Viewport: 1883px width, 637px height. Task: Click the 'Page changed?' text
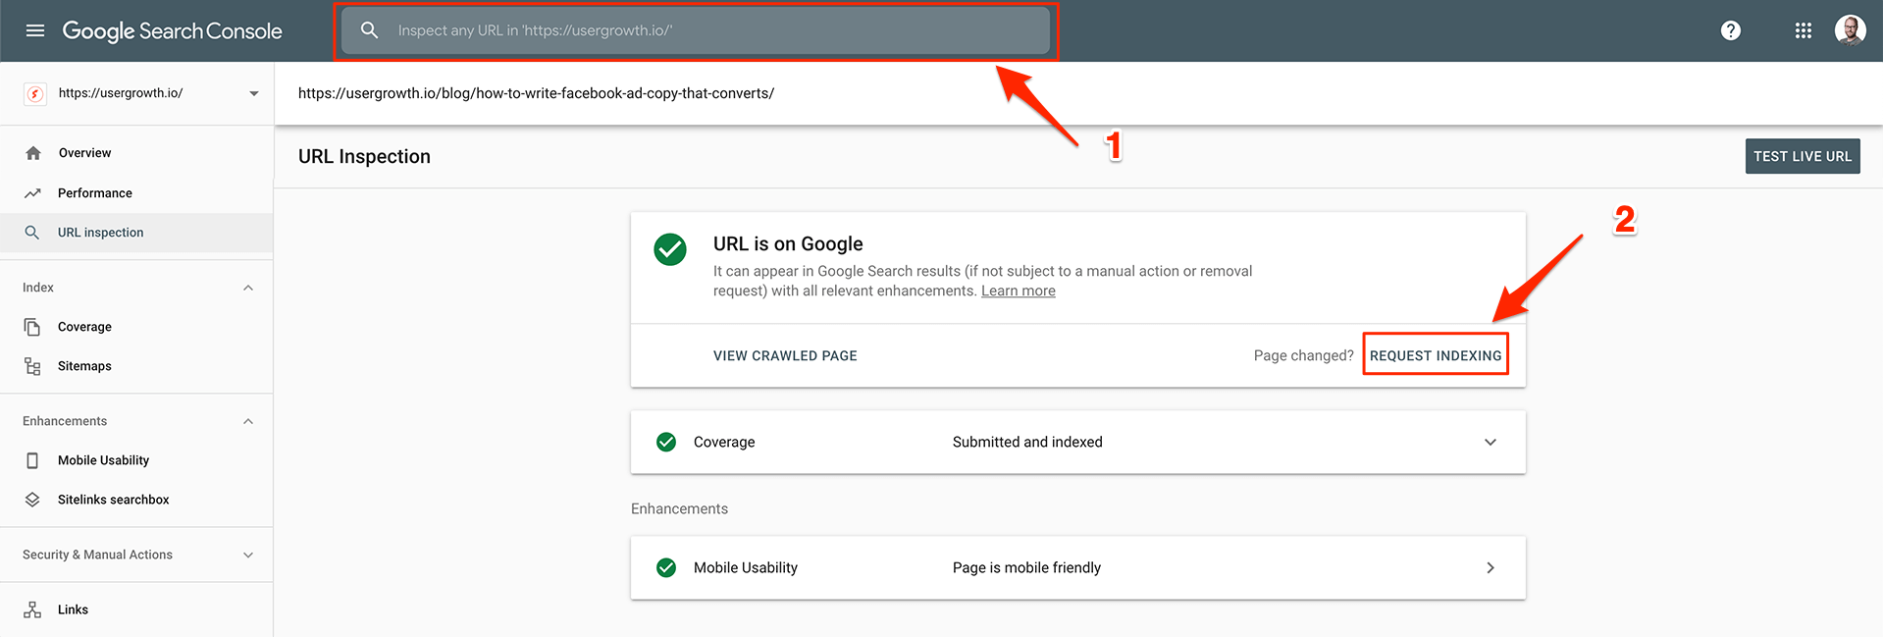pyautogui.click(x=1303, y=355)
